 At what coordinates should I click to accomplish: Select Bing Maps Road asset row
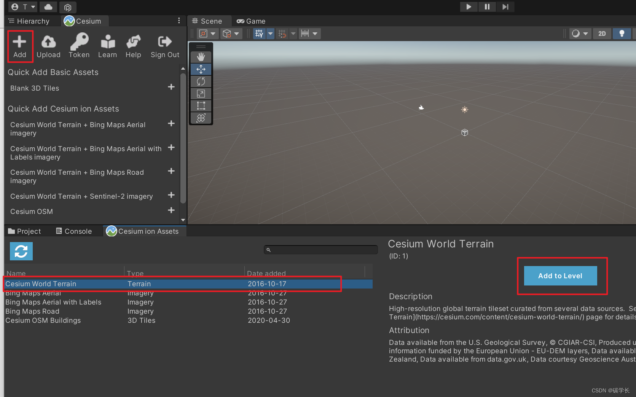(189, 311)
